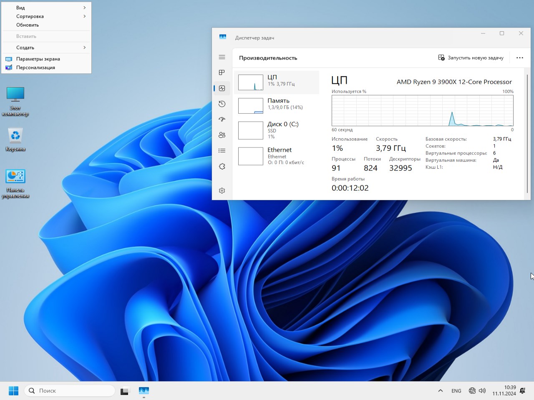Click the Используется % graph label

click(x=349, y=91)
